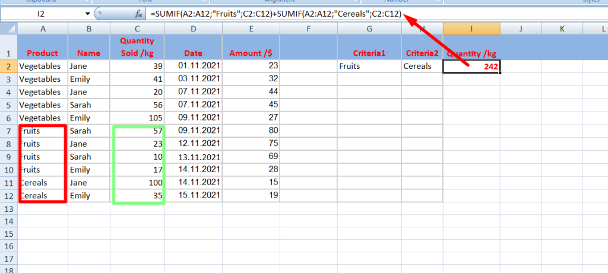Image resolution: width=608 pixels, height=273 pixels.
Task: Select column D header
Action: (x=193, y=28)
